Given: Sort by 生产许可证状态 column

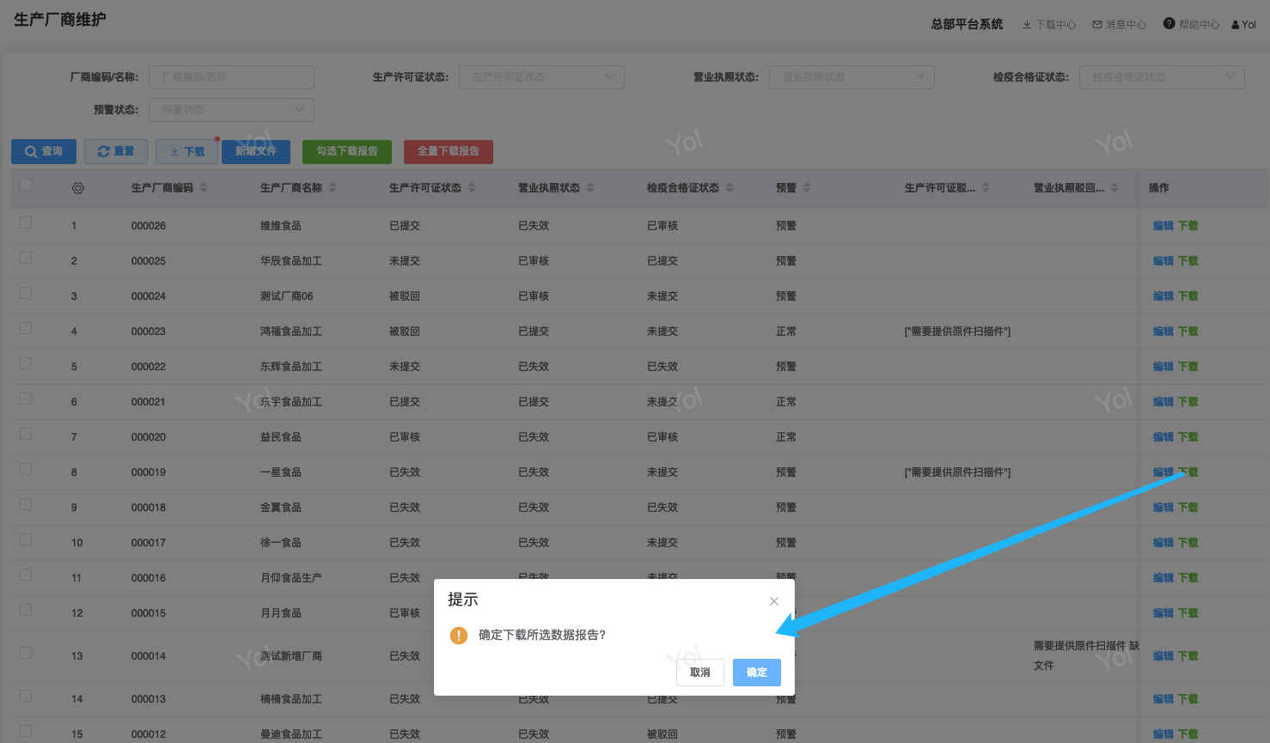Looking at the screenshot, I should [x=472, y=187].
